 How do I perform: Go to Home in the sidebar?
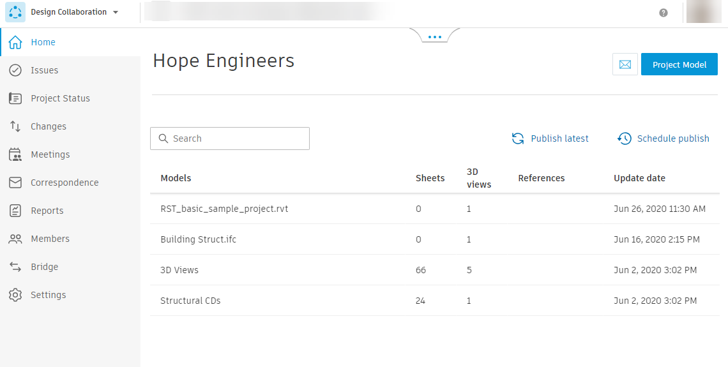click(x=43, y=42)
